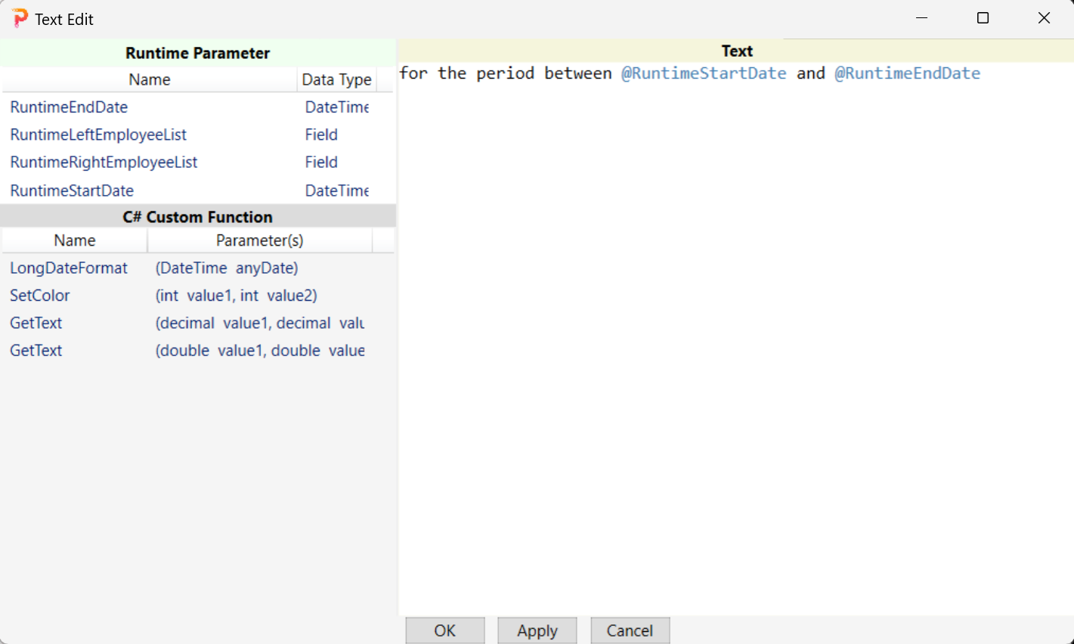Click the OK button
This screenshot has width=1074, height=644.
(445, 630)
